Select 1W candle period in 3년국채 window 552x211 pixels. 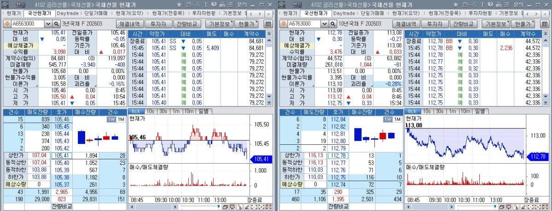coord(111,119)
